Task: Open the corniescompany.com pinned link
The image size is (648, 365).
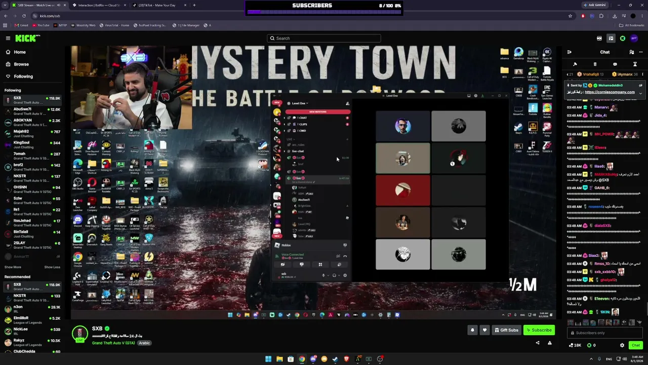Action: pos(610,92)
